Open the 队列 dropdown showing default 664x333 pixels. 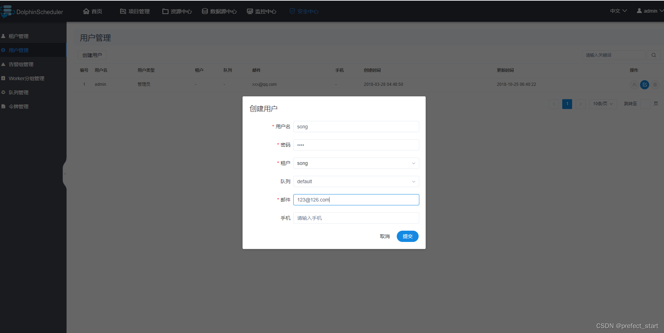click(x=356, y=181)
